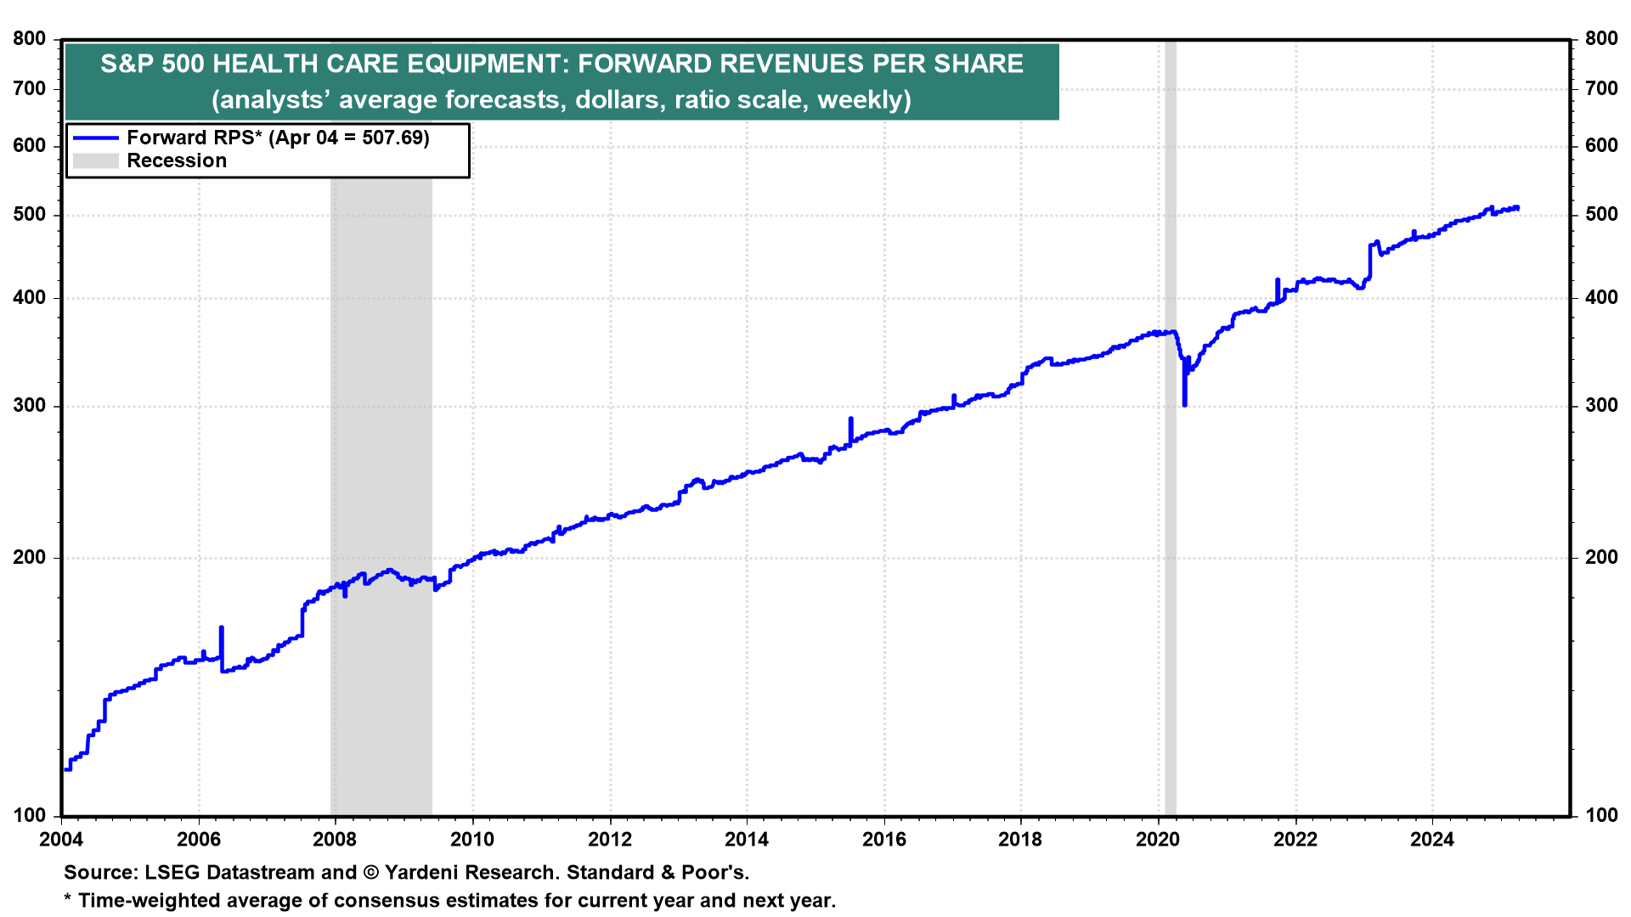This screenshot has height=917, width=1631.
Task: Click the 2020 x-axis year label
Action: coord(1158,840)
